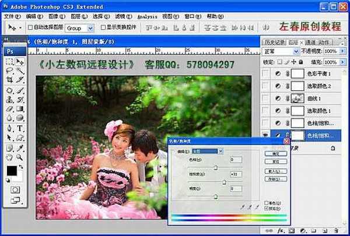Click the Quick Mask mode icon
350x236 pixels.
tap(15, 189)
